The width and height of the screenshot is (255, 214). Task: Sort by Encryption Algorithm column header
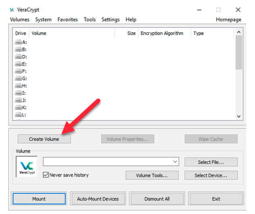(165, 33)
